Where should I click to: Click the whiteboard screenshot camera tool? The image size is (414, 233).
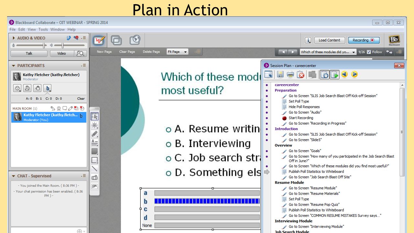pyautogui.click(x=94, y=177)
